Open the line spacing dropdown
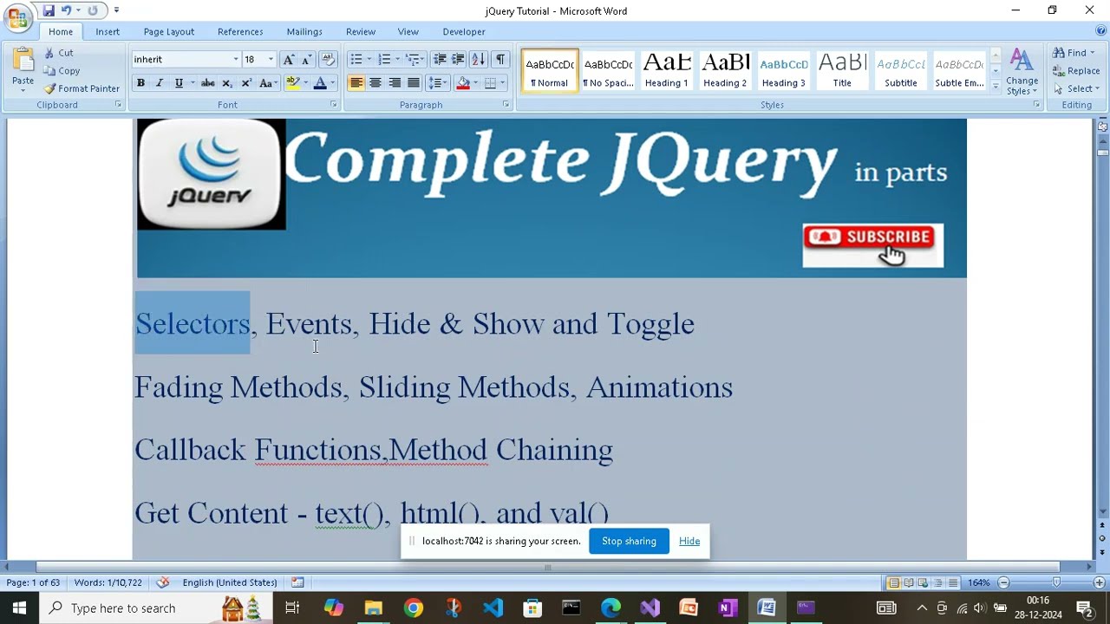 point(439,83)
